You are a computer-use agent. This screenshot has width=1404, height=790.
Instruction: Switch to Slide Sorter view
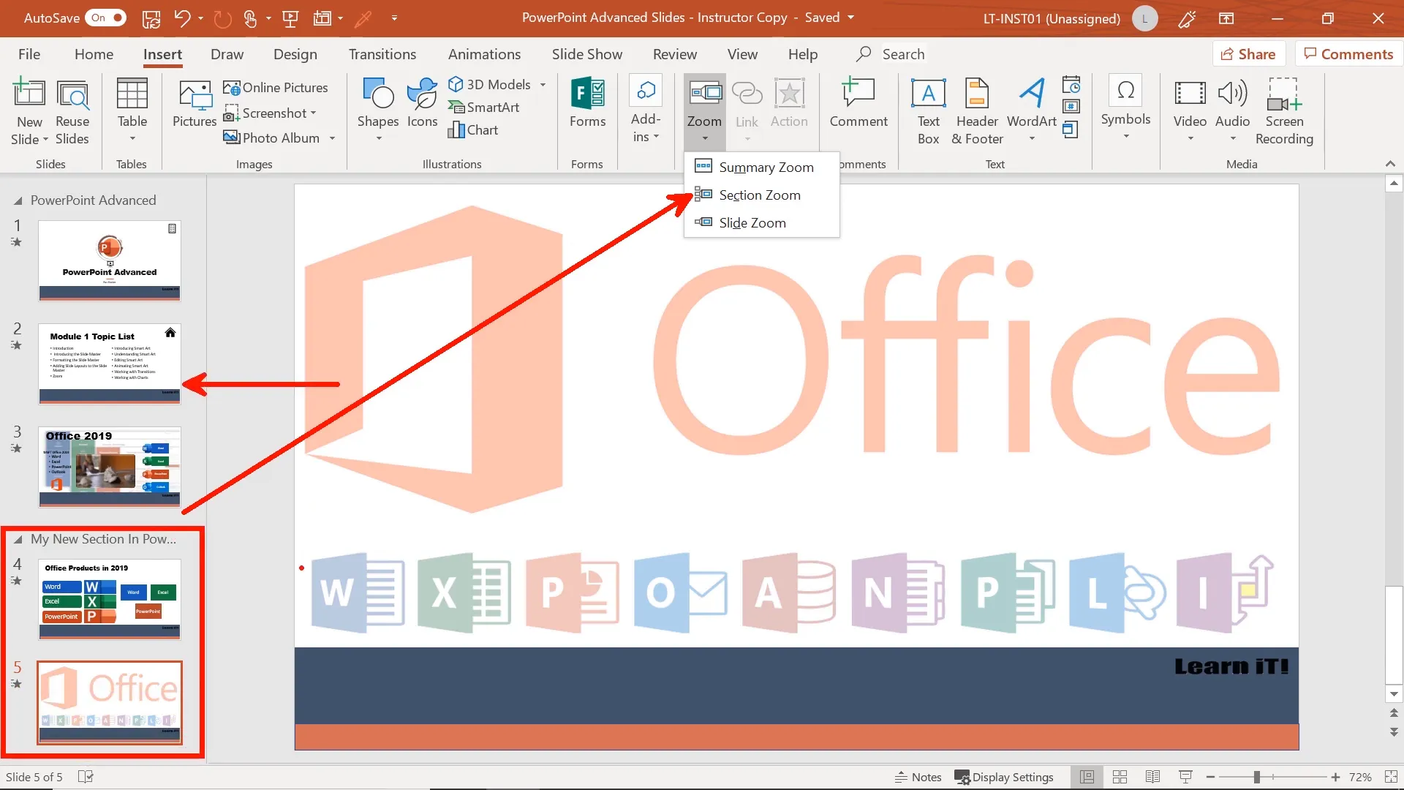coord(1120,777)
